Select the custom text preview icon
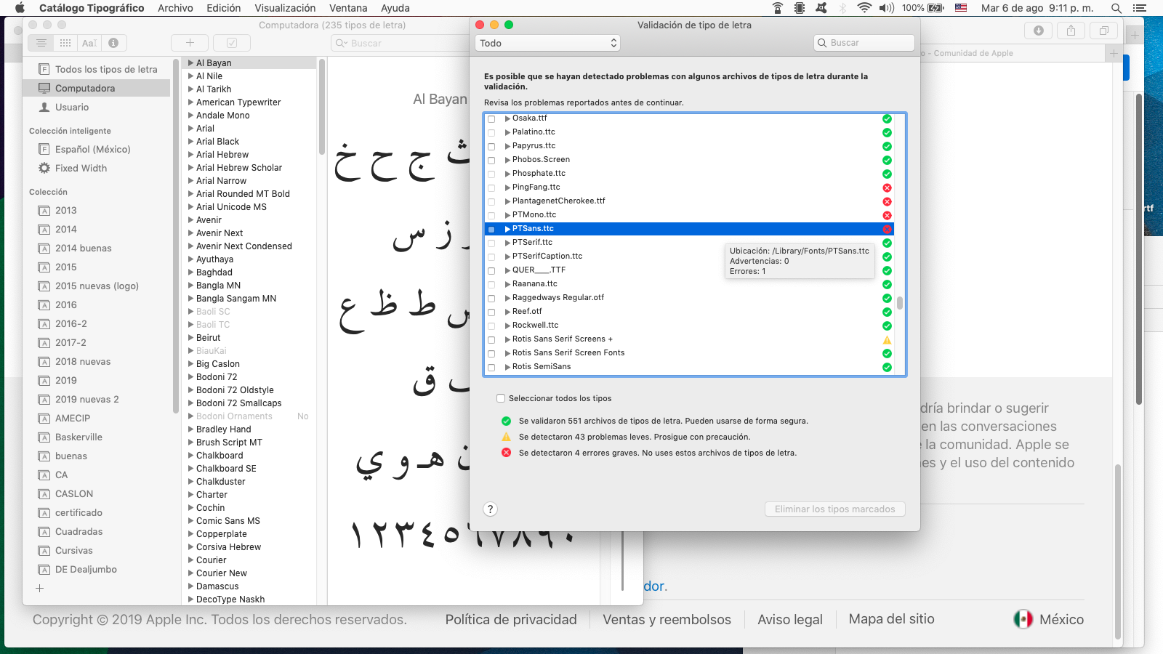Image resolution: width=1163 pixels, height=654 pixels. click(89, 43)
